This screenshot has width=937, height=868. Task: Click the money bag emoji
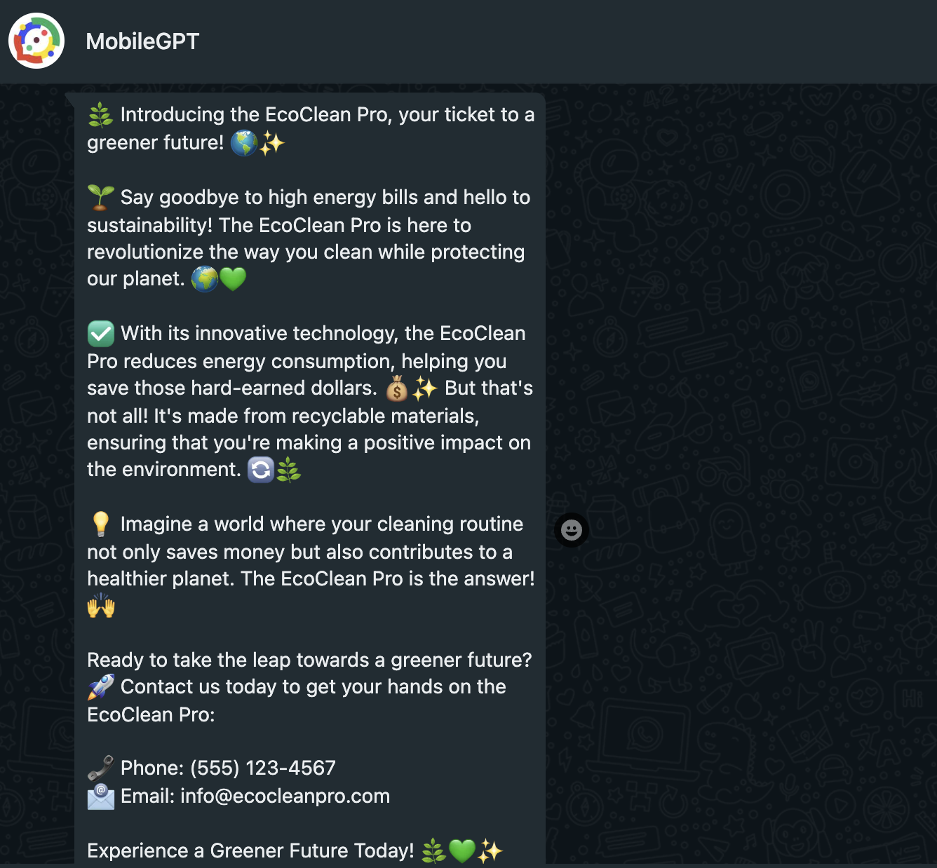pyautogui.click(x=397, y=388)
